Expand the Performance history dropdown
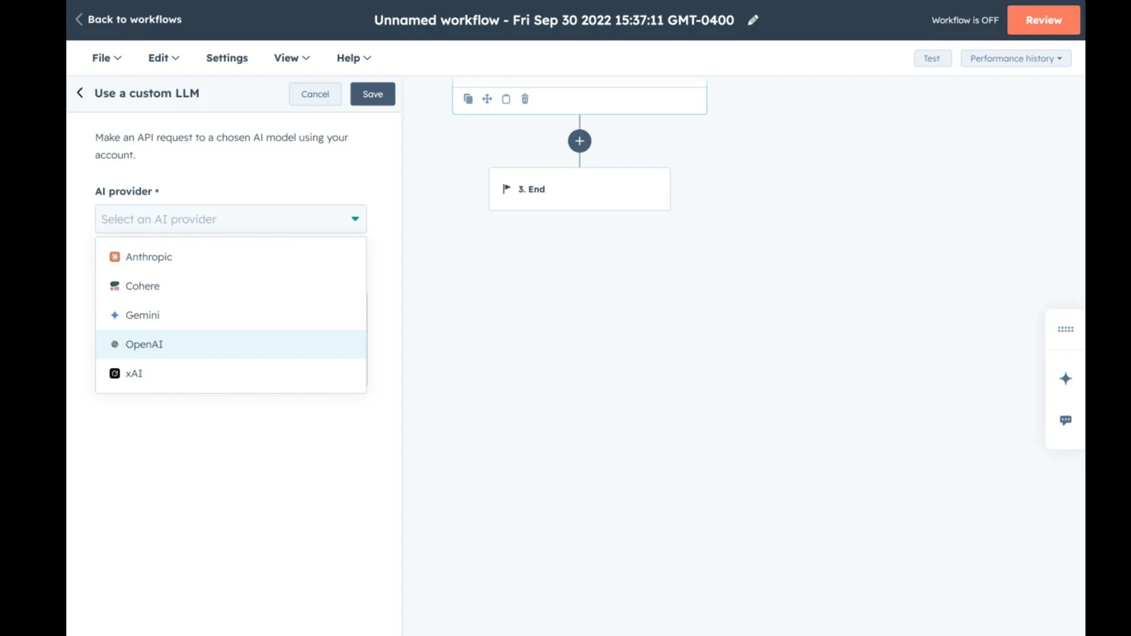This screenshot has width=1131, height=636. 1016,58
